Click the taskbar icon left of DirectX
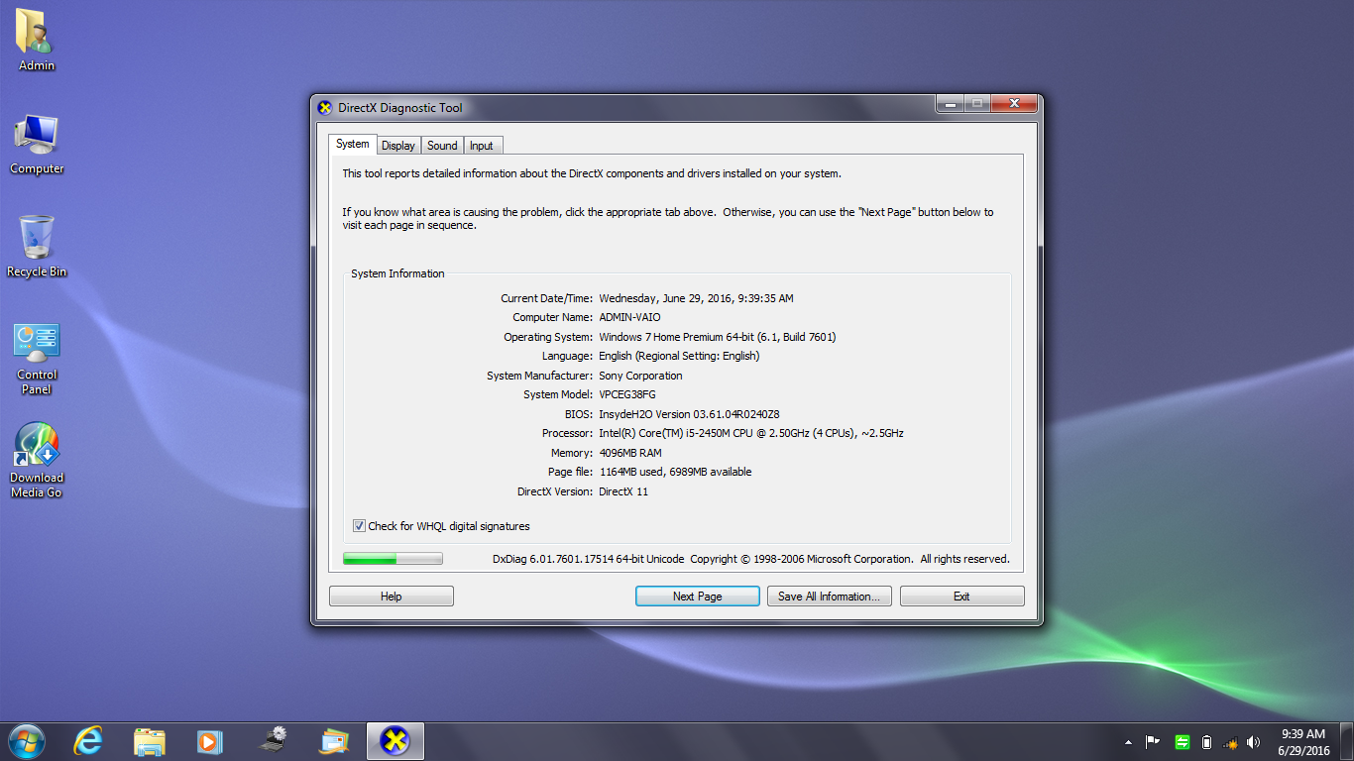 click(334, 741)
